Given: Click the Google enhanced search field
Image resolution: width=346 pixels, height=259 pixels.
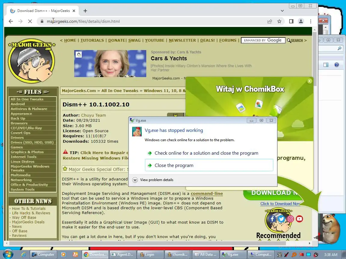Looking at the screenshot, I should pyautogui.click(x=263, y=40).
